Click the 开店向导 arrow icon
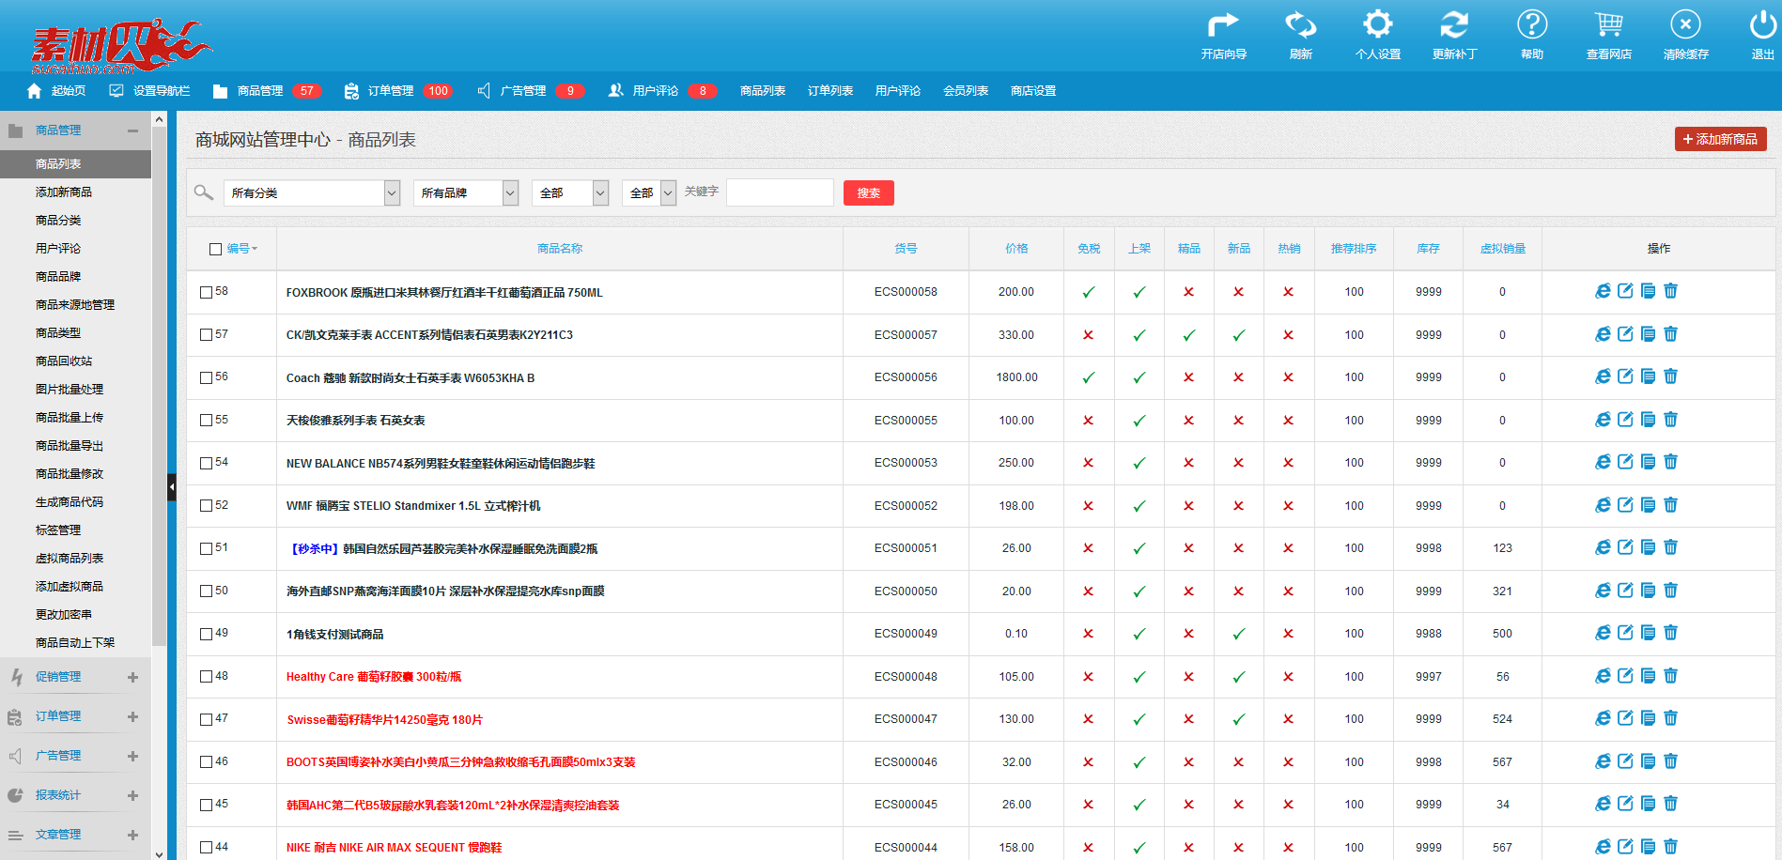 click(1223, 23)
